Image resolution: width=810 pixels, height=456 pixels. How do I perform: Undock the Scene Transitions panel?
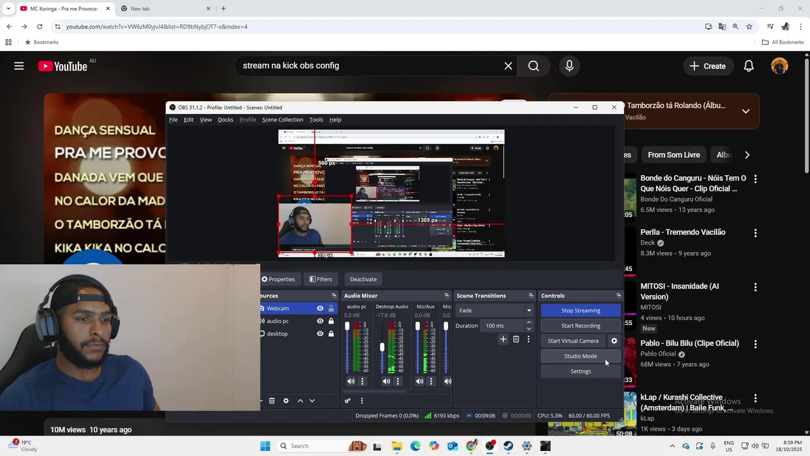(x=531, y=296)
